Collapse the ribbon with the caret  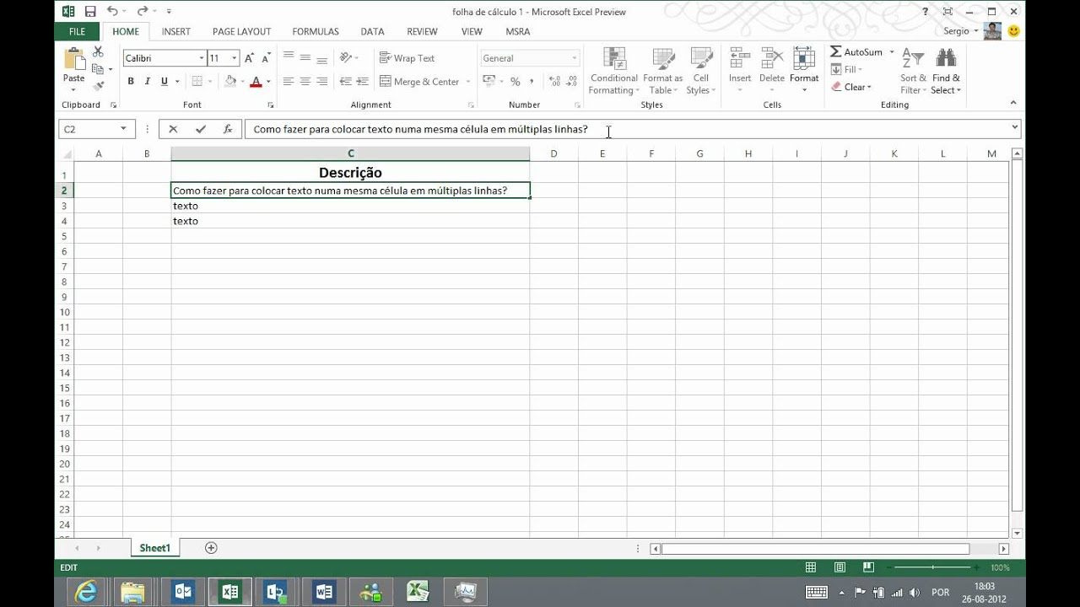[1013, 103]
